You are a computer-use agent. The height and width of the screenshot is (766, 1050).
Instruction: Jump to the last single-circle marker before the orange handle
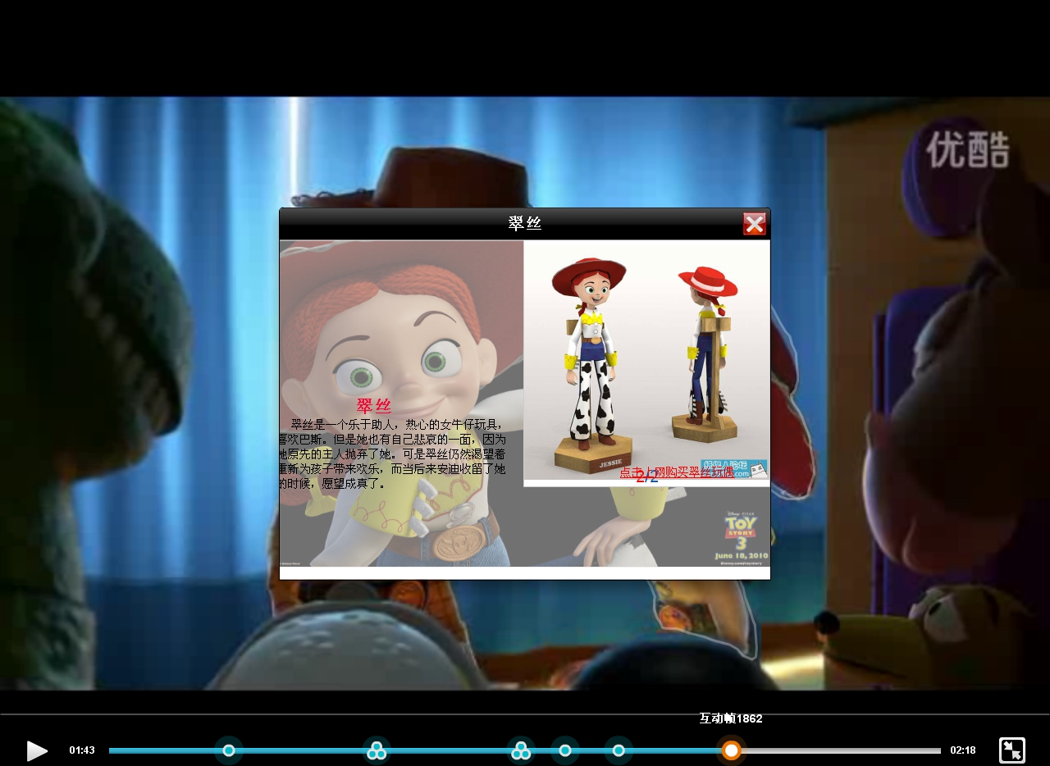point(619,750)
